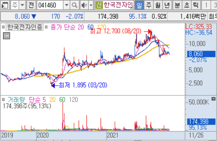Focus the stock code field 041460
Viewport: 217px width, 141px height.
click(50, 5)
